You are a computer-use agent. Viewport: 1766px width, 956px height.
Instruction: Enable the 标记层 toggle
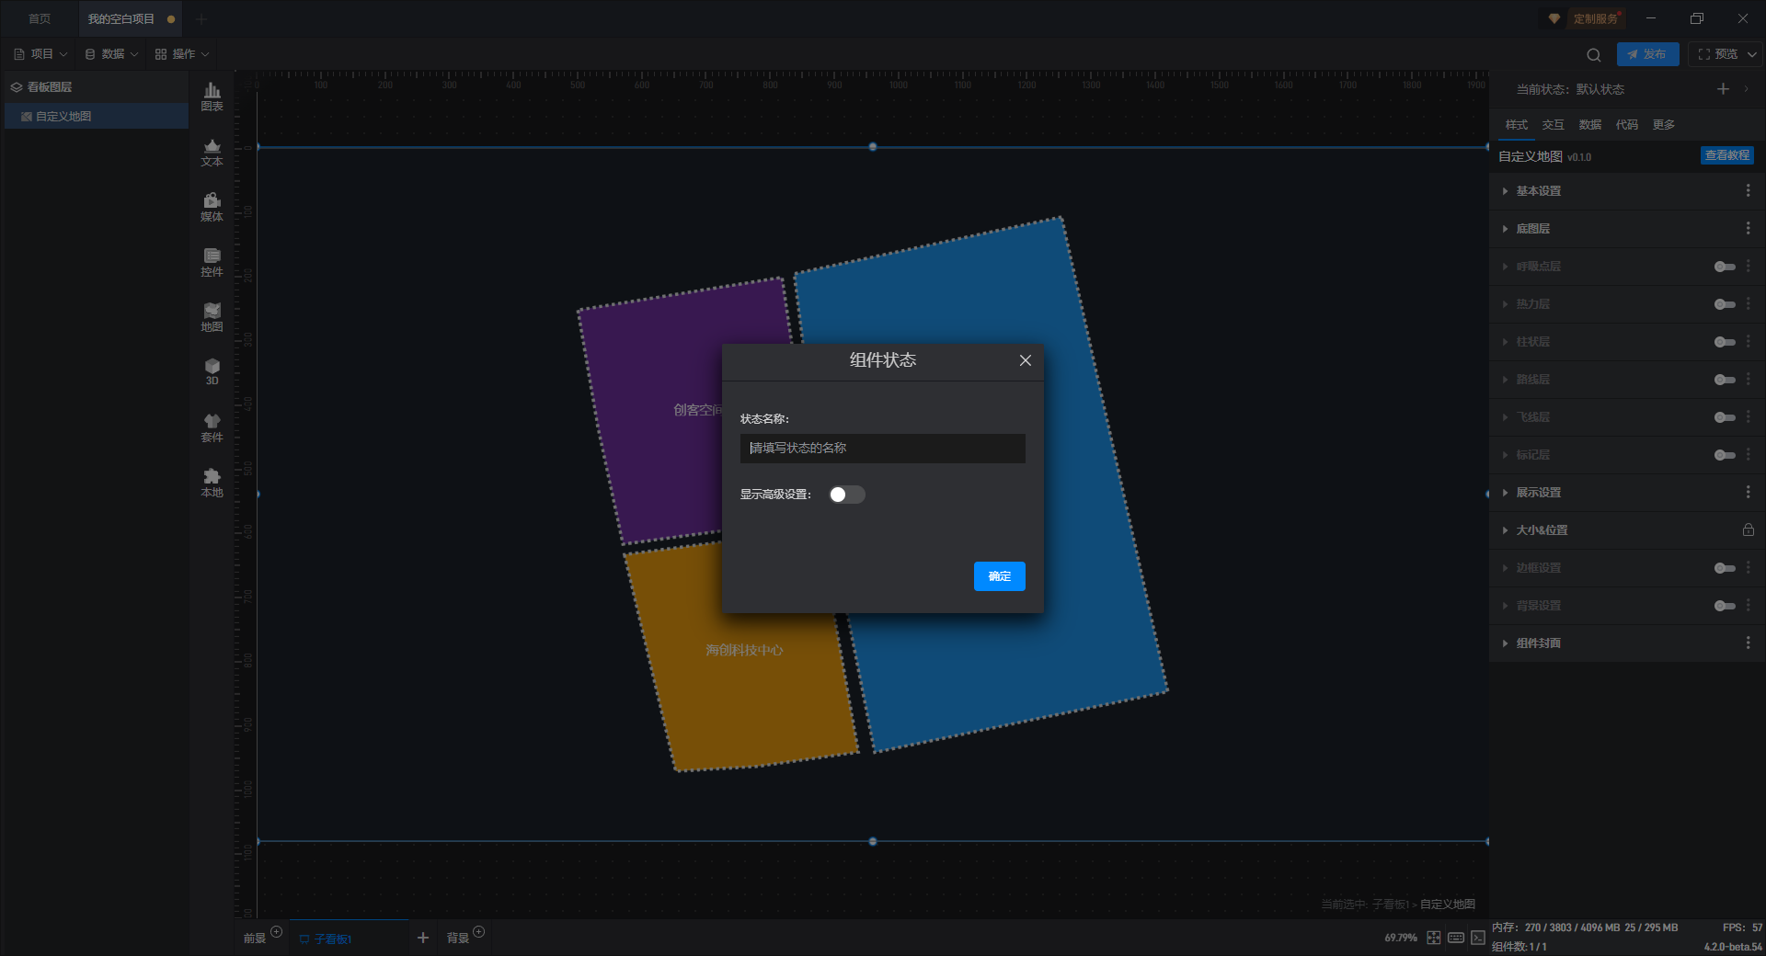1725,455
